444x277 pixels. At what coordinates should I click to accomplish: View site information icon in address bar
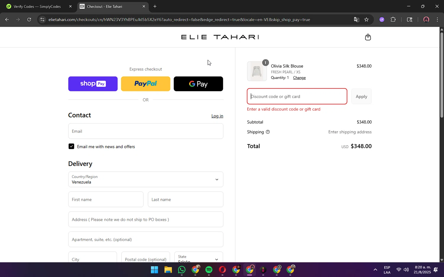42,19
